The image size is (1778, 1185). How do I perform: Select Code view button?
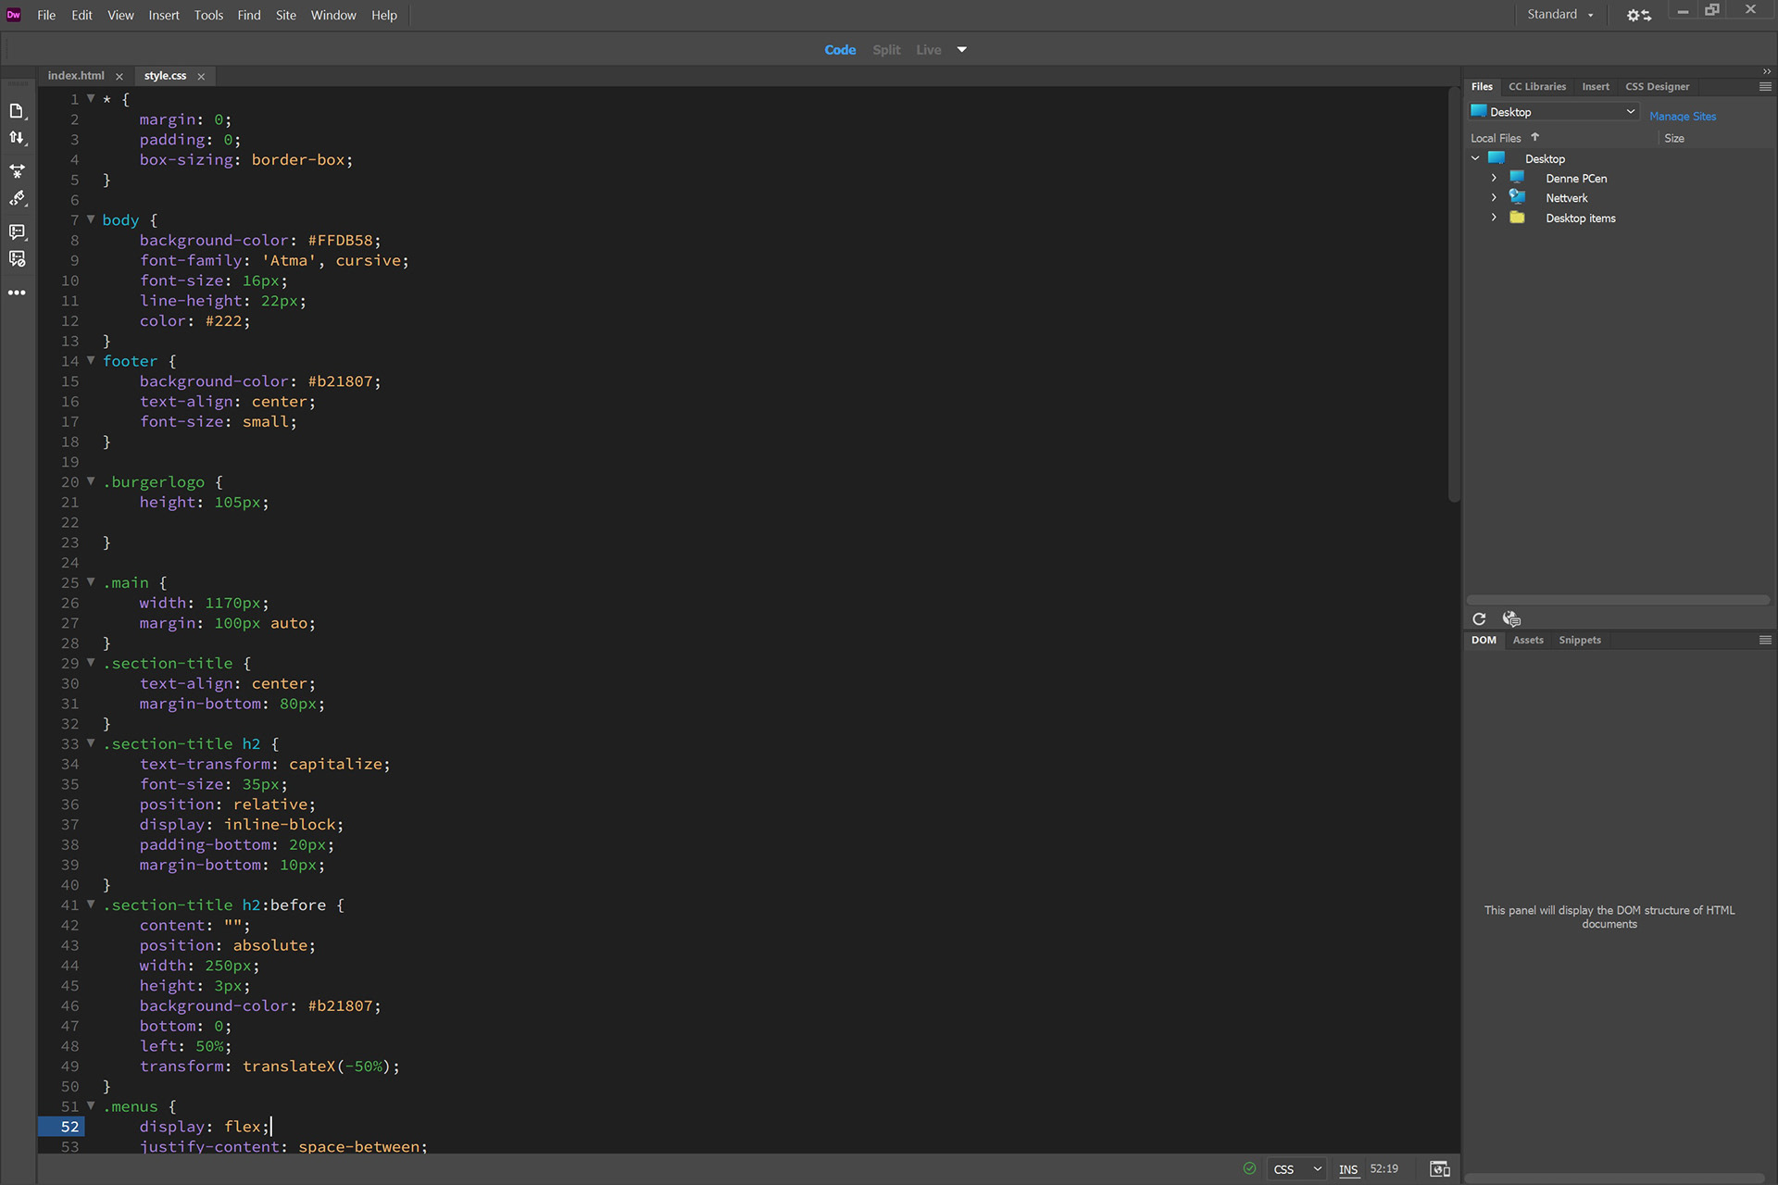[840, 50]
